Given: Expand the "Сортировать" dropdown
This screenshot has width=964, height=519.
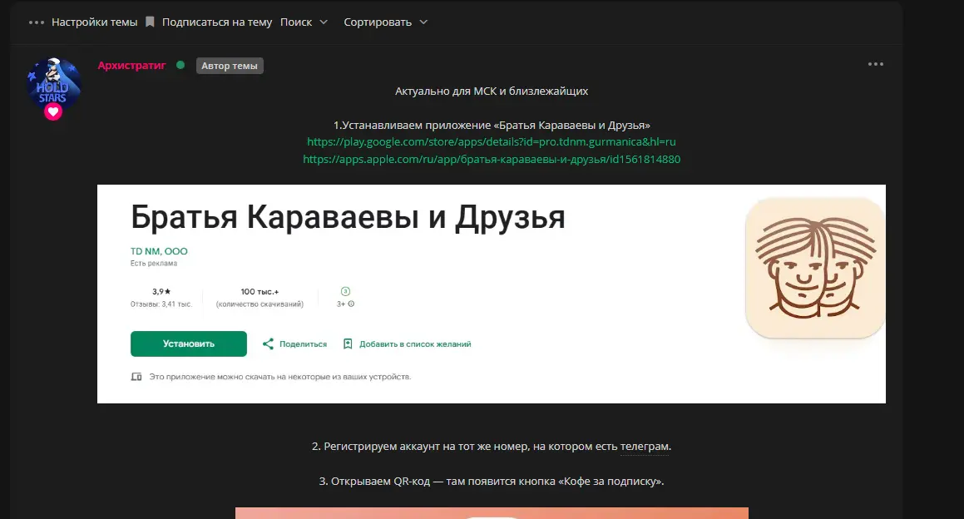Looking at the screenshot, I should [385, 22].
